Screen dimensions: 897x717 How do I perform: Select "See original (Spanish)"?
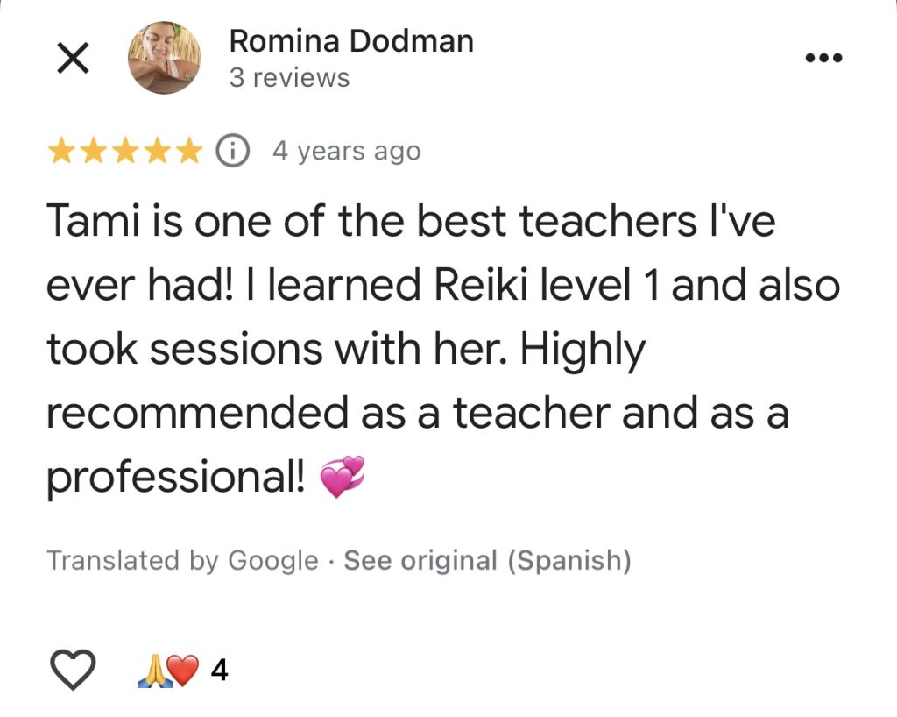(487, 560)
